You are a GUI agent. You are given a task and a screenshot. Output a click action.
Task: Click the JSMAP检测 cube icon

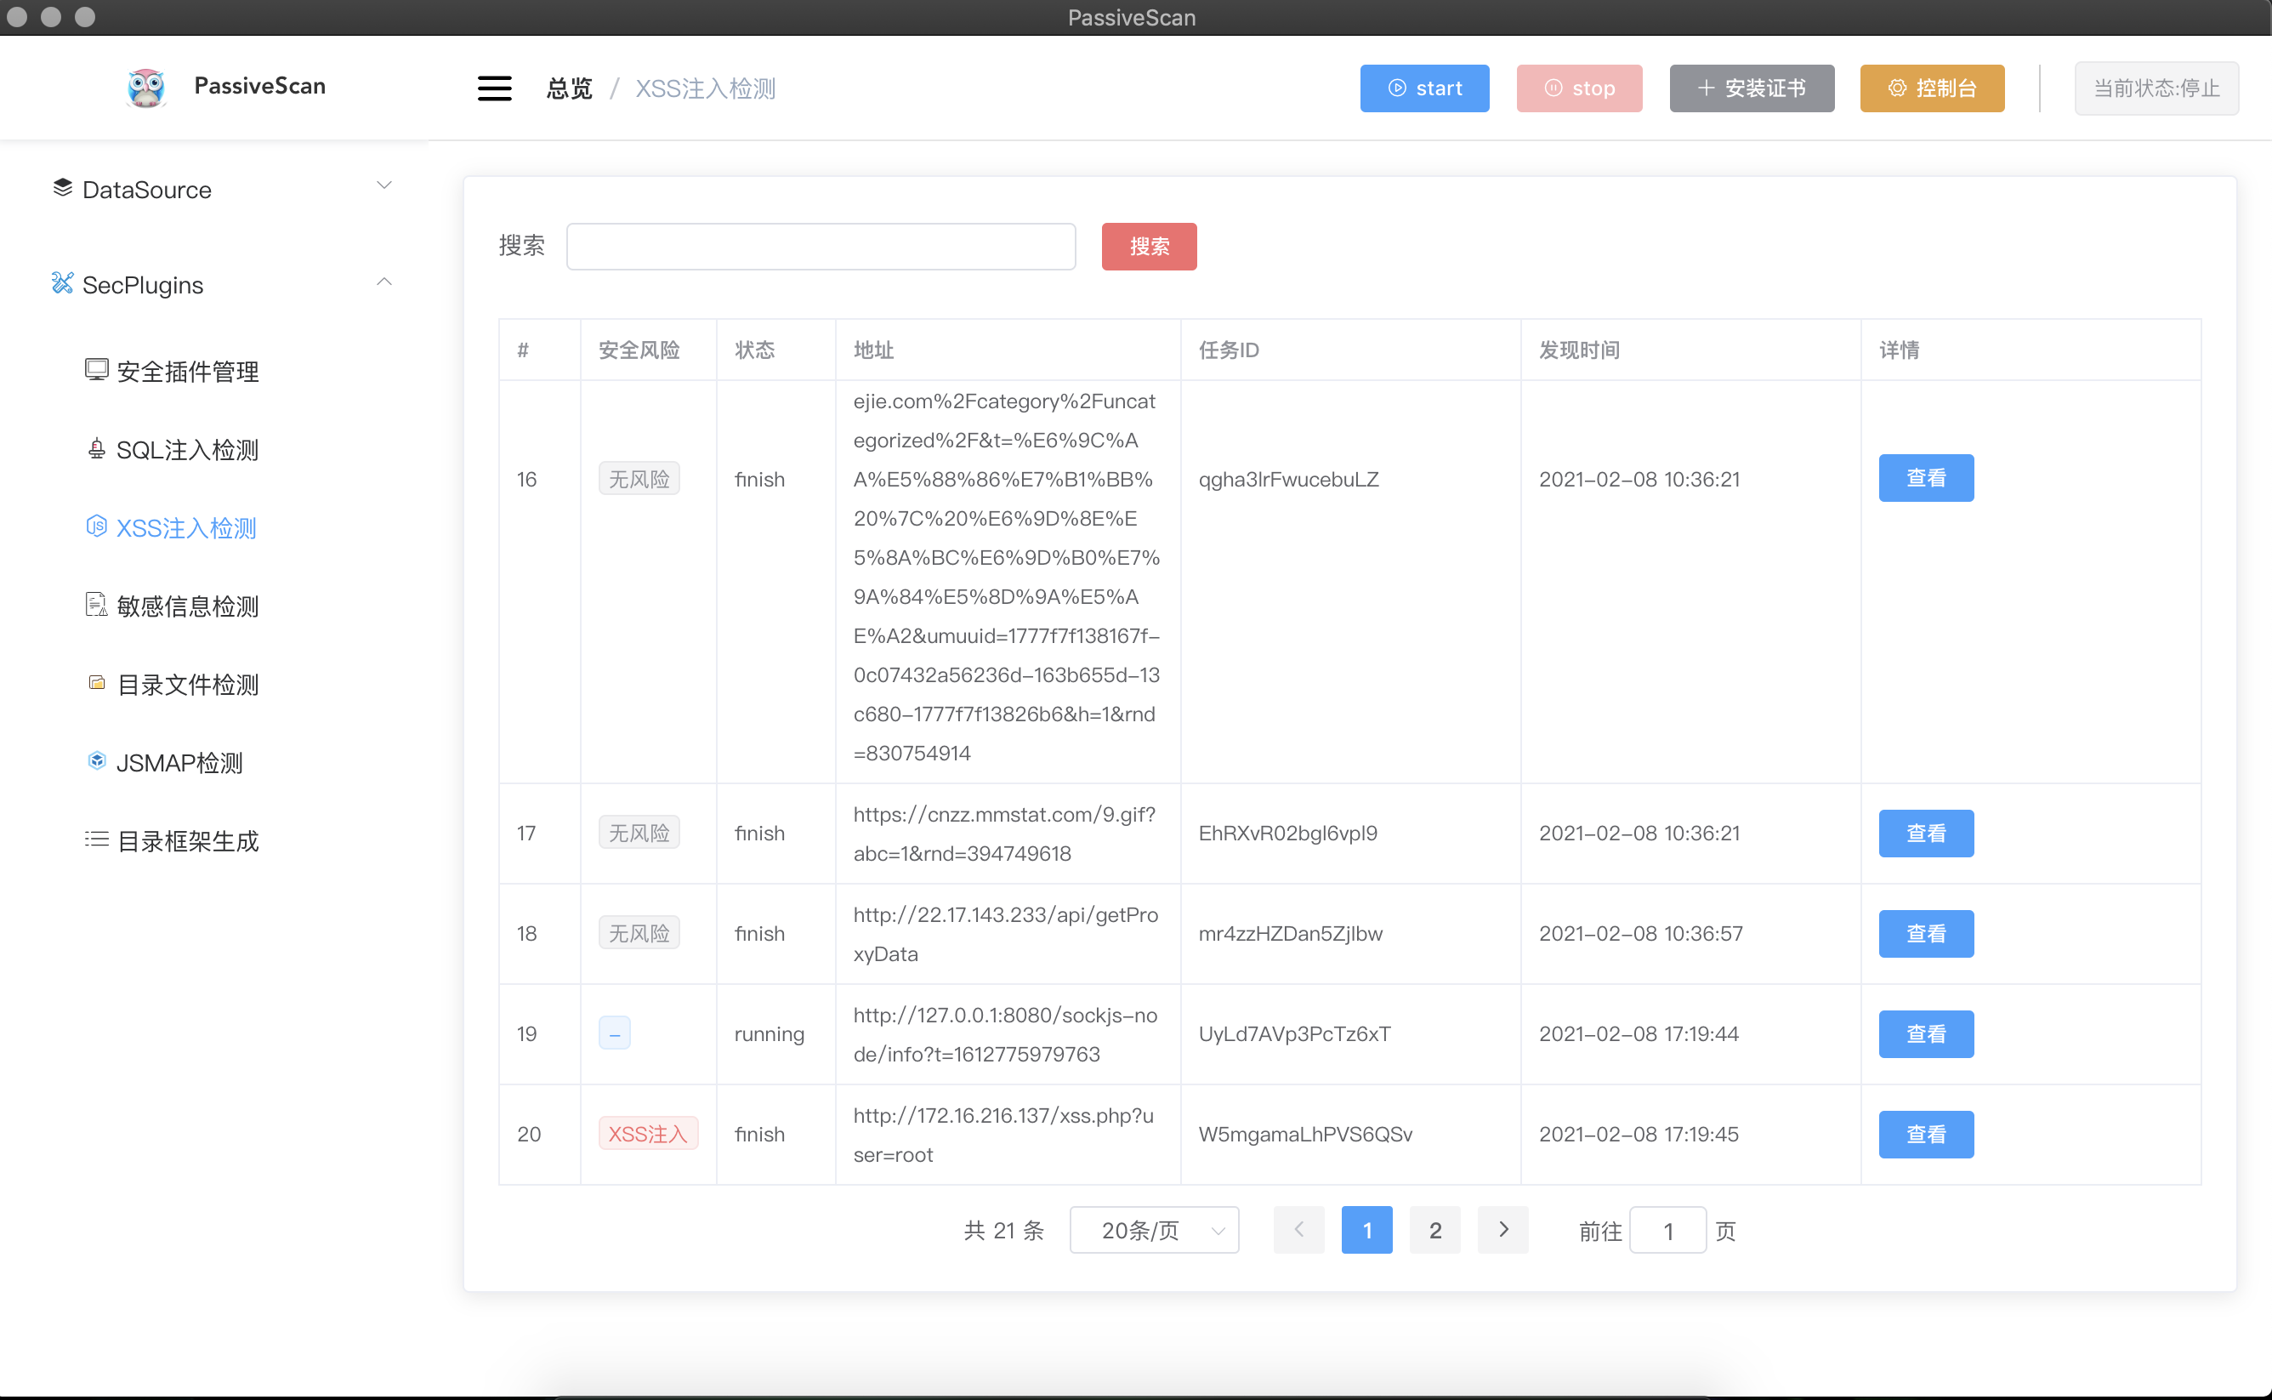96,761
